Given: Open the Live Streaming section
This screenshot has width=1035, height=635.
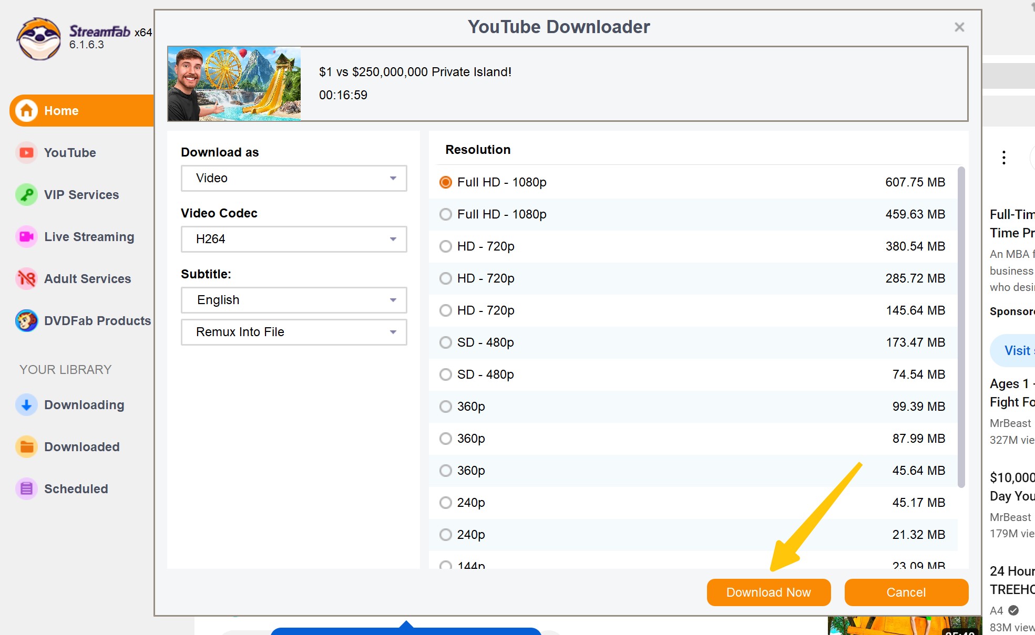Looking at the screenshot, I should coord(88,236).
